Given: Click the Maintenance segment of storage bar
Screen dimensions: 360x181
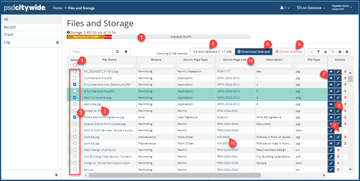Looking at the screenshot, I should pos(85,37).
